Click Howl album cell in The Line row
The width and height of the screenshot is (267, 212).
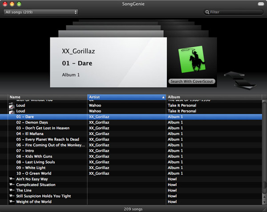coord(172,190)
